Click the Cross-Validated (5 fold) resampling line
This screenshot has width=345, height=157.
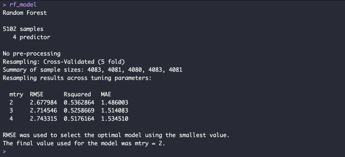click(x=64, y=62)
